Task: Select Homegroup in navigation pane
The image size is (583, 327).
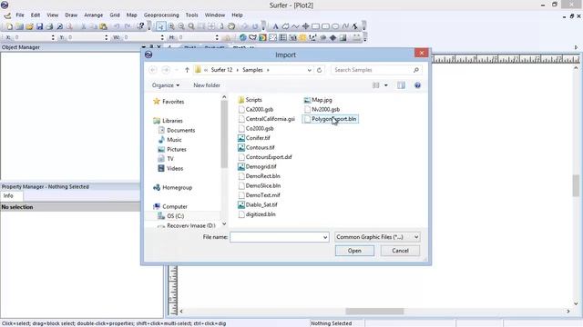Action: pyautogui.click(x=172, y=187)
